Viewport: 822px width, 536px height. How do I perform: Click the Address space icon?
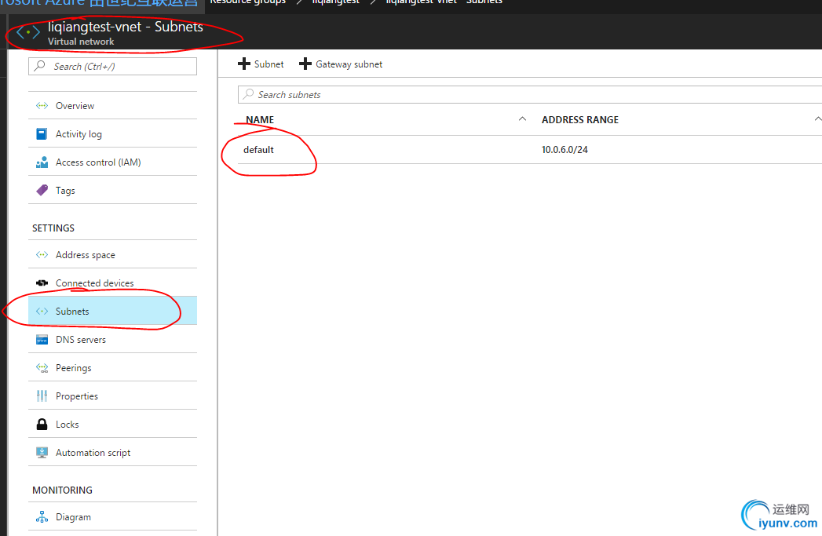click(x=42, y=254)
